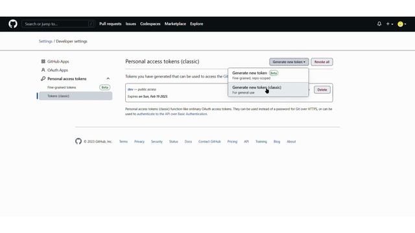Open Training footer link
This screenshot has height=233, width=415.
coord(261,142)
